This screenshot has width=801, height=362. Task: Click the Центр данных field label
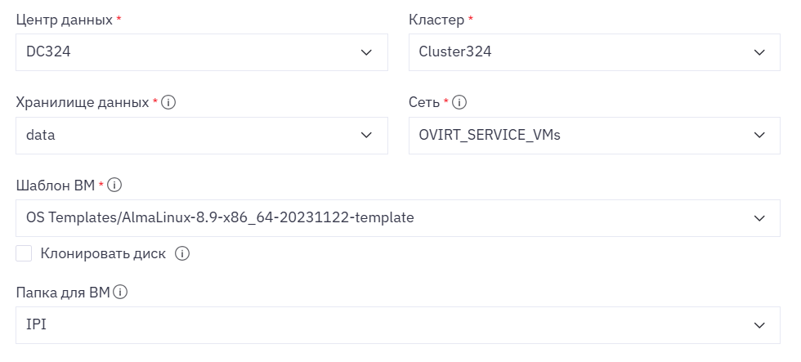click(x=65, y=20)
